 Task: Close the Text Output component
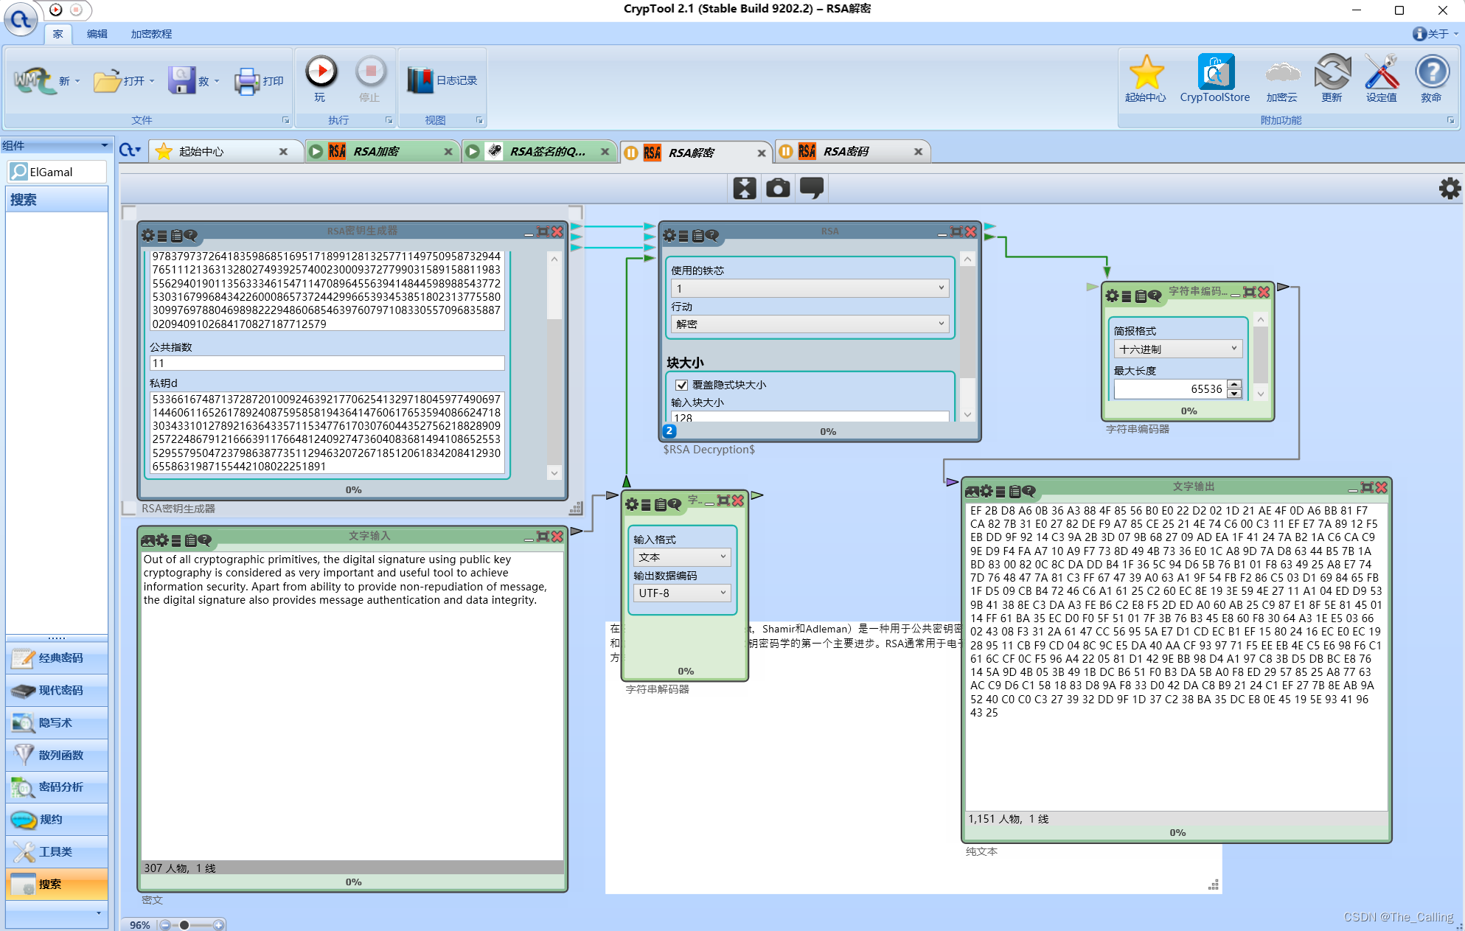[1382, 487]
